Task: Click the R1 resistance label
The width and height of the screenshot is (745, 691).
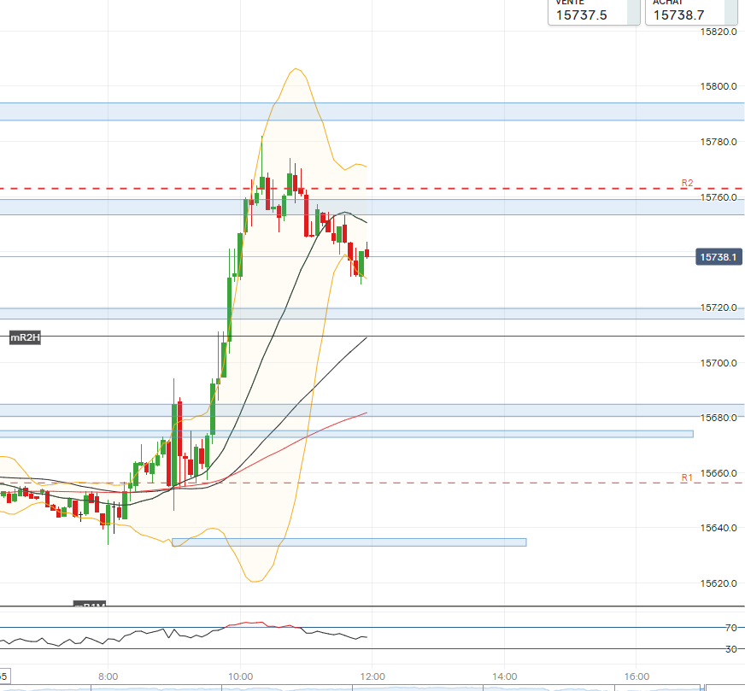Action: point(687,477)
